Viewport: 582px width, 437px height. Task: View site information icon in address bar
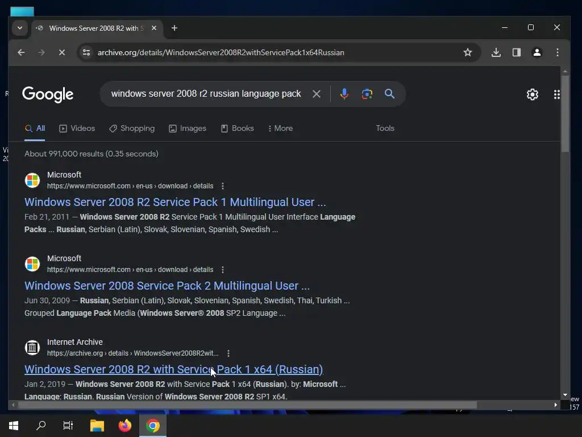[x=86, y=52]
